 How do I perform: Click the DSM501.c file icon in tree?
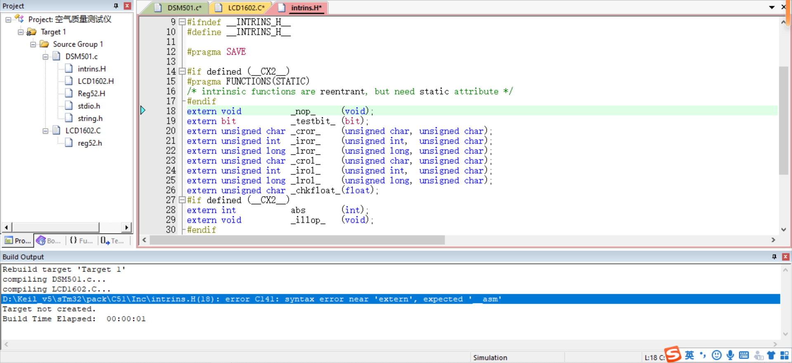[x=57, y=56]
